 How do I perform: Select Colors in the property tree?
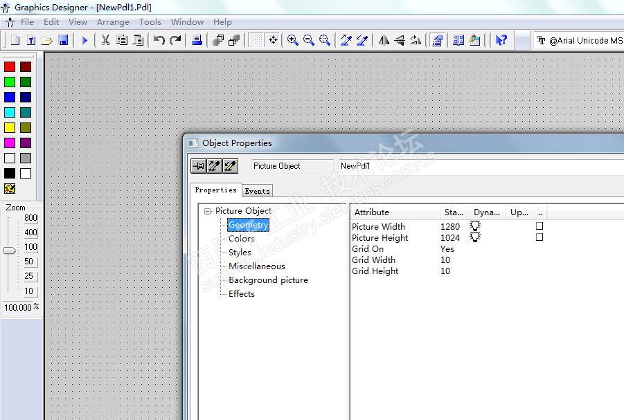click(242, 239)
